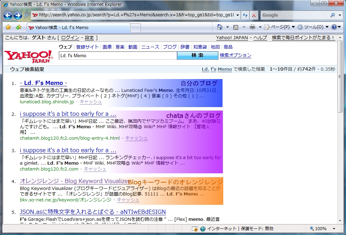Open the ページ(P) menu
Screen dimensions: 346x235
(279, 27)
